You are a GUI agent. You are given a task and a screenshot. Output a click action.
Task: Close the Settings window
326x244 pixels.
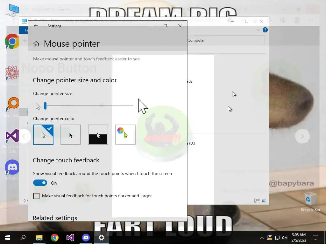click(180, 26)
